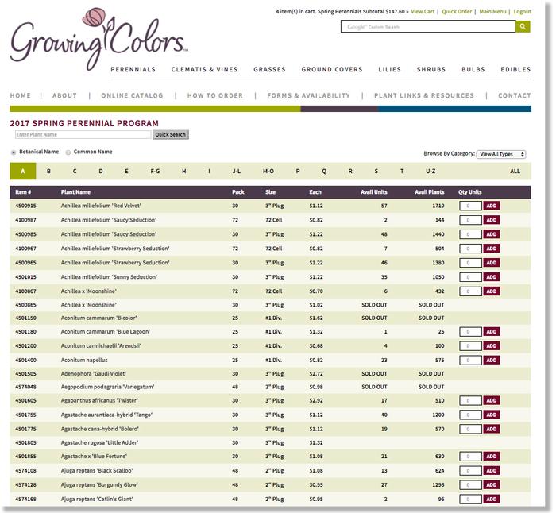
Task: Add Agastache 'Tango' to cart
Action: [x=491, y=415]
